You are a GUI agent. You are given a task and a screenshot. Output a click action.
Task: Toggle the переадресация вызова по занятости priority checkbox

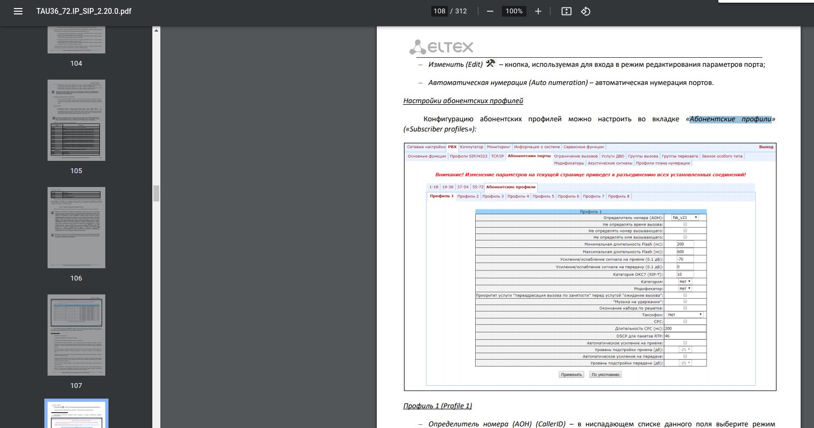[x=685, y=295]
